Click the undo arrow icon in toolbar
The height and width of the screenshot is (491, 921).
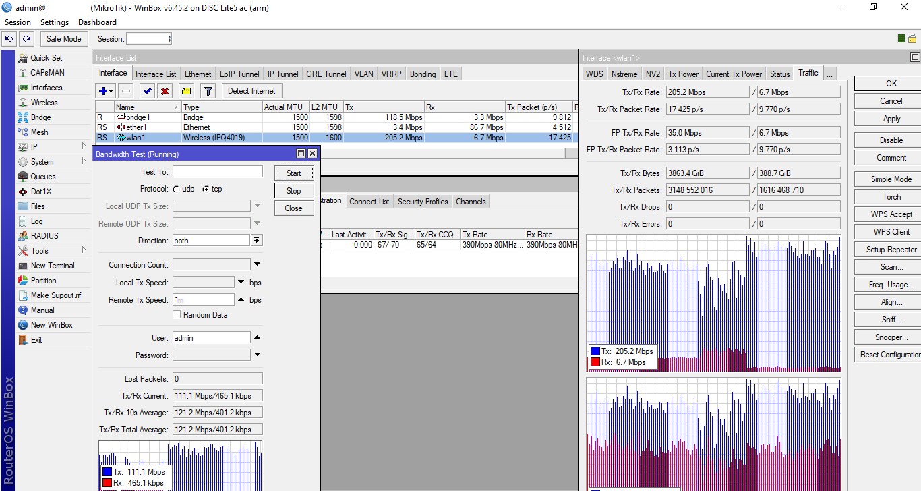(x=9, y=39)
